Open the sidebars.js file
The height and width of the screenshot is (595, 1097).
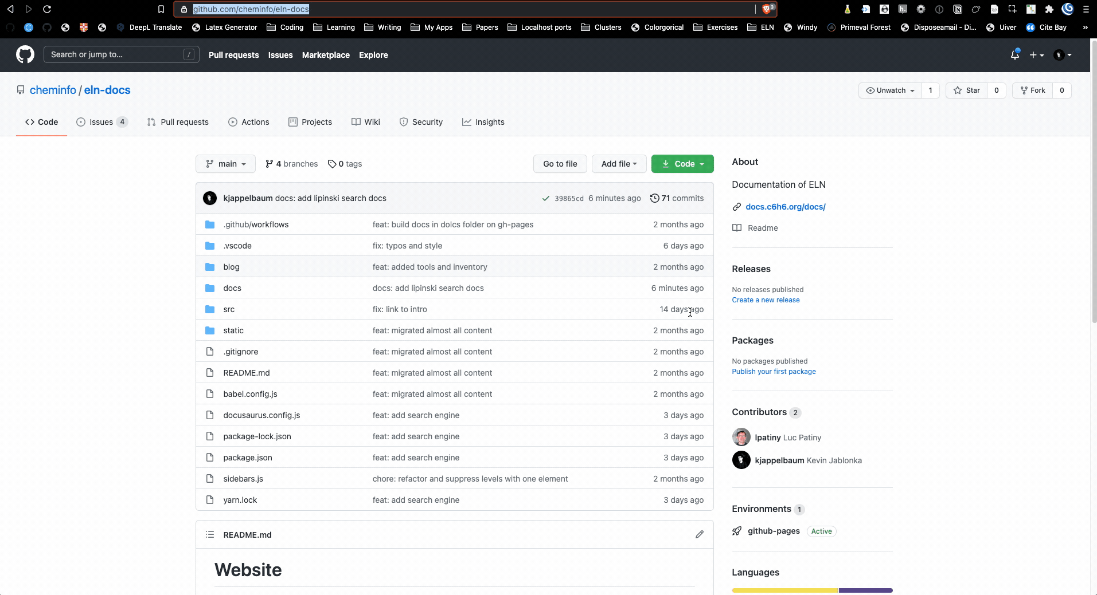(x=243, y=479)
